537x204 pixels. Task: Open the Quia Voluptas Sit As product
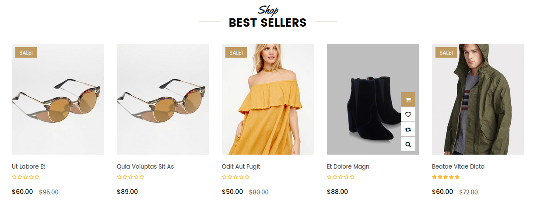[145, 166]
